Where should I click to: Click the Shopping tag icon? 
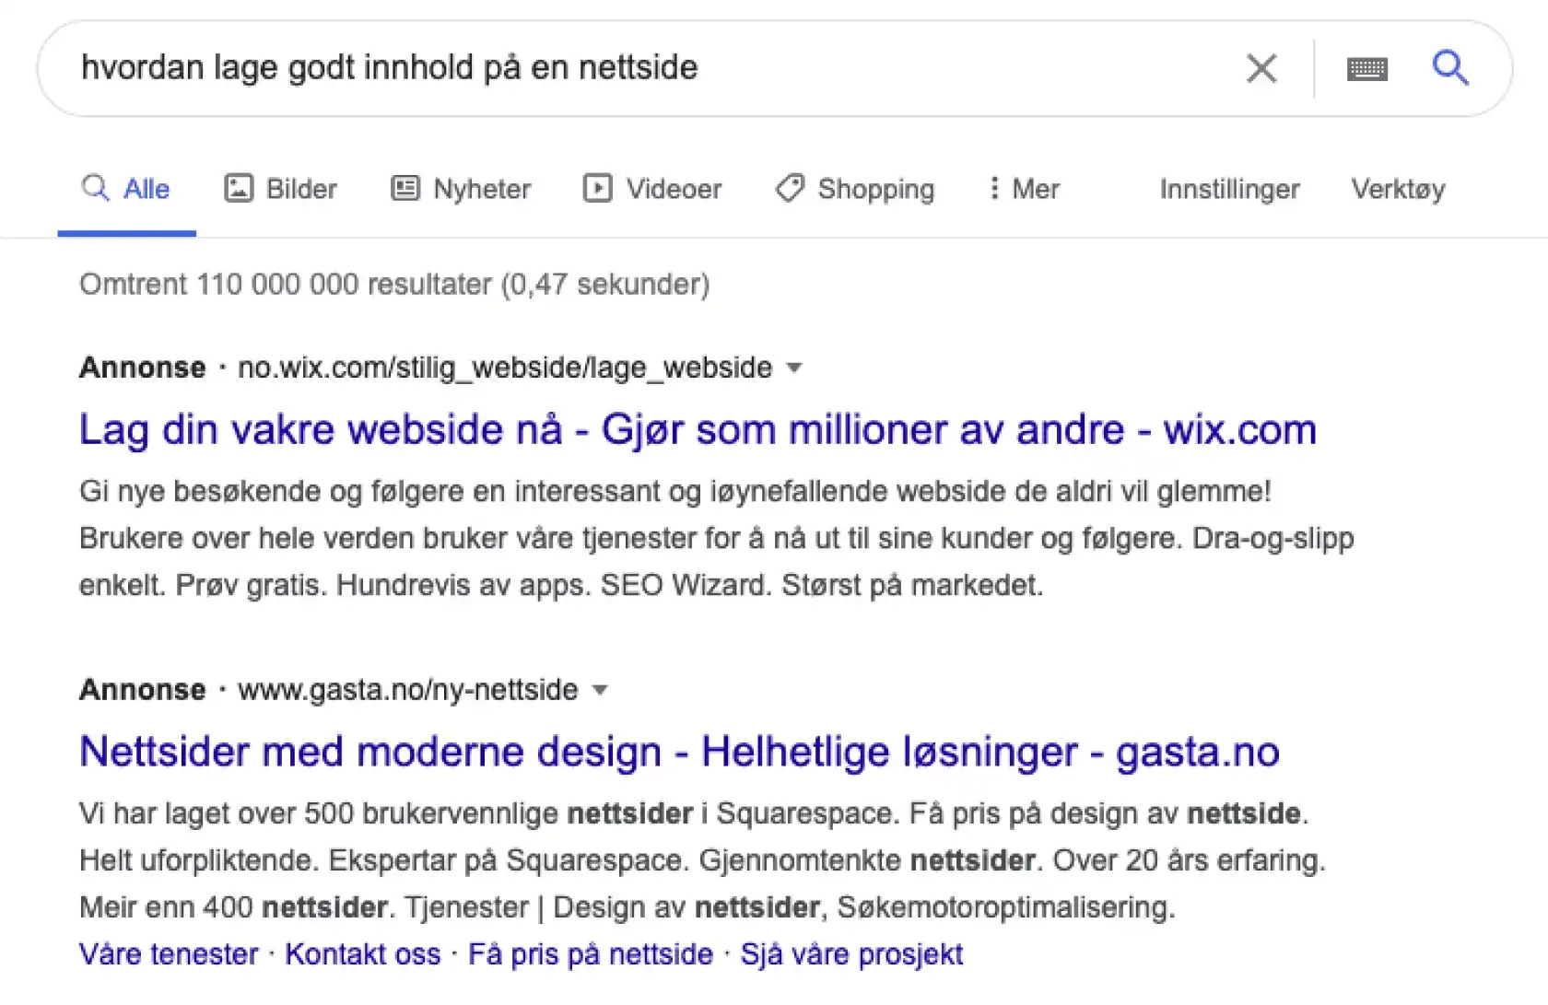tap(788, 188)
